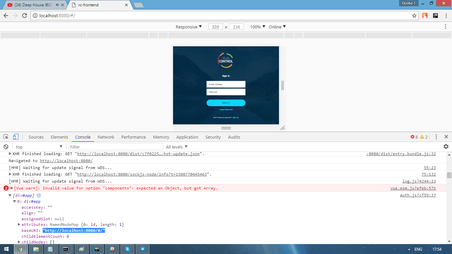Mute the Deep House IBIZA tab
The height and width of the screenshot is (254, 452).
point(58,5)
